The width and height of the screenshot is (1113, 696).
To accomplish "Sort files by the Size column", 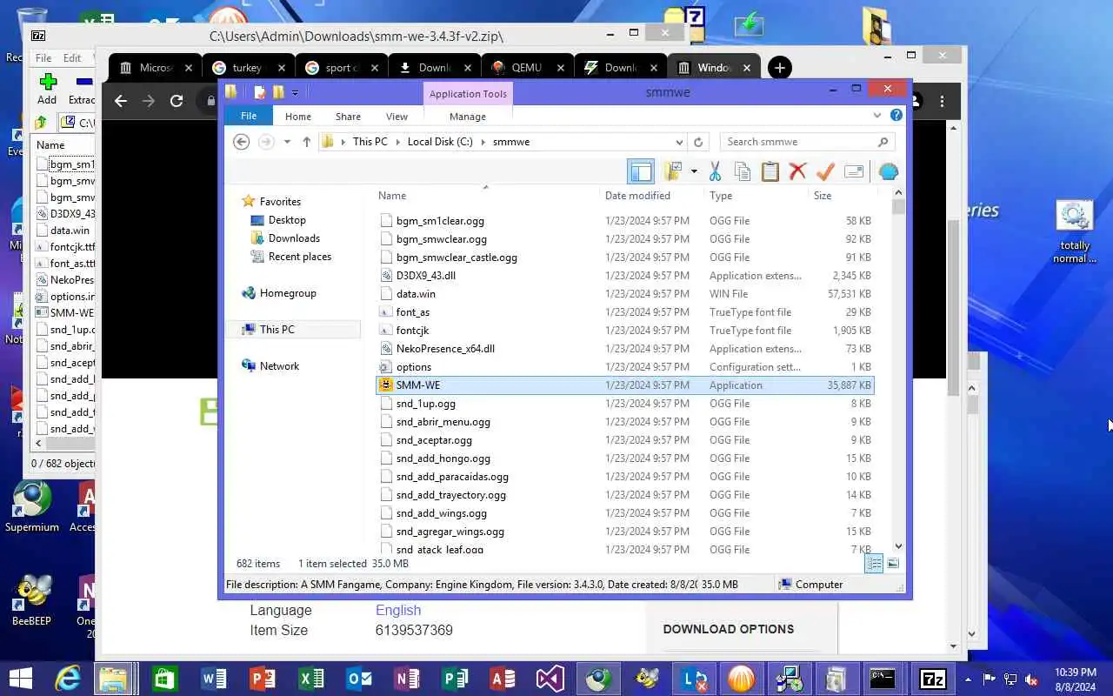I will (823, 196).
